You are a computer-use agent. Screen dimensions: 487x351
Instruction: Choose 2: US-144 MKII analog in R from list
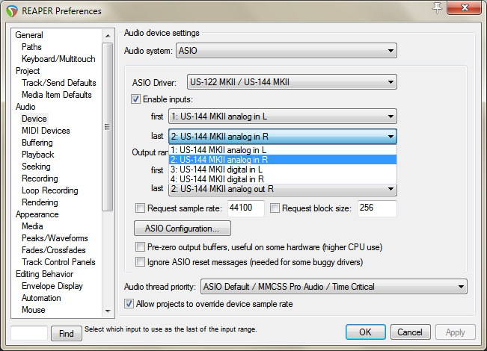pos(283,160)
